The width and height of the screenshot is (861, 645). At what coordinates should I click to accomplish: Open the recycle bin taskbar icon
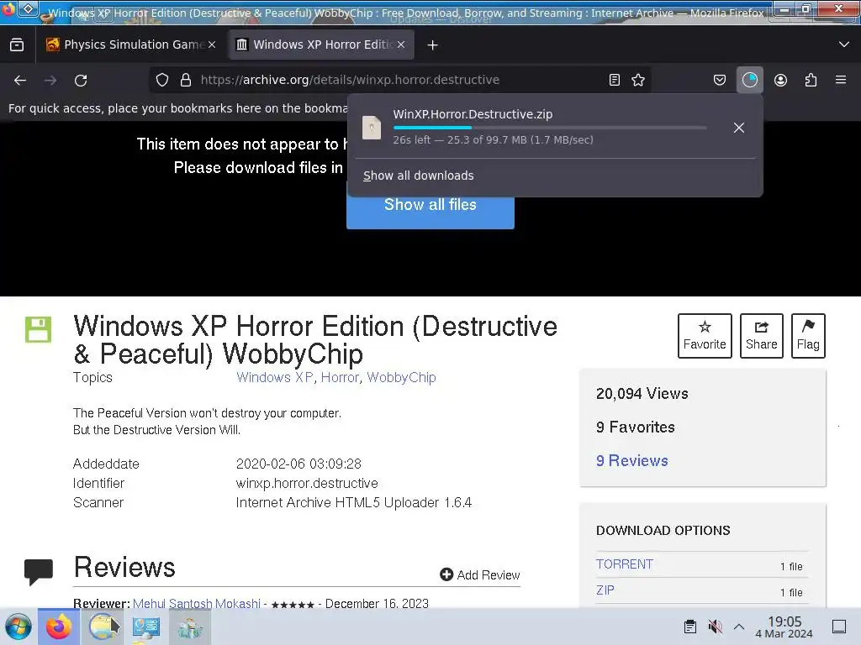[189, 627]
